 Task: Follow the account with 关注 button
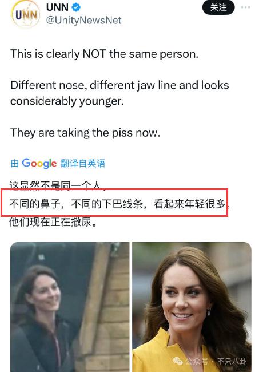pyautogui.click(x=218, y=7)
